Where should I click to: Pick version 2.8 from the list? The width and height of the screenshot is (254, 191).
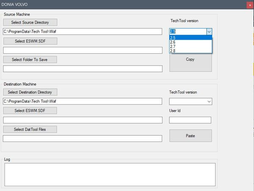[190, 51]
